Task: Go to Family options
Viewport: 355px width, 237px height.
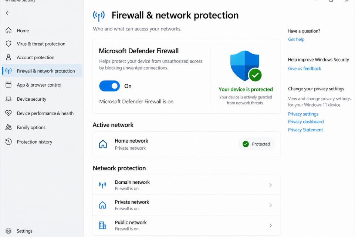Action: (x=42, y=127)
